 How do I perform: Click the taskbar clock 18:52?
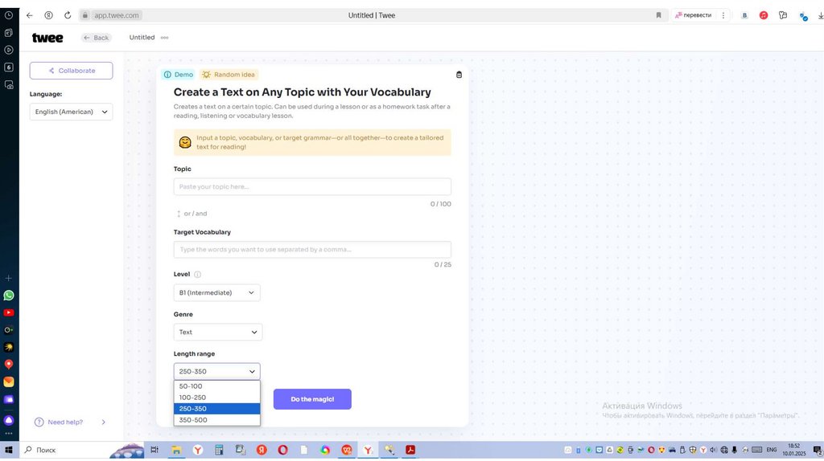coord(794,450)
